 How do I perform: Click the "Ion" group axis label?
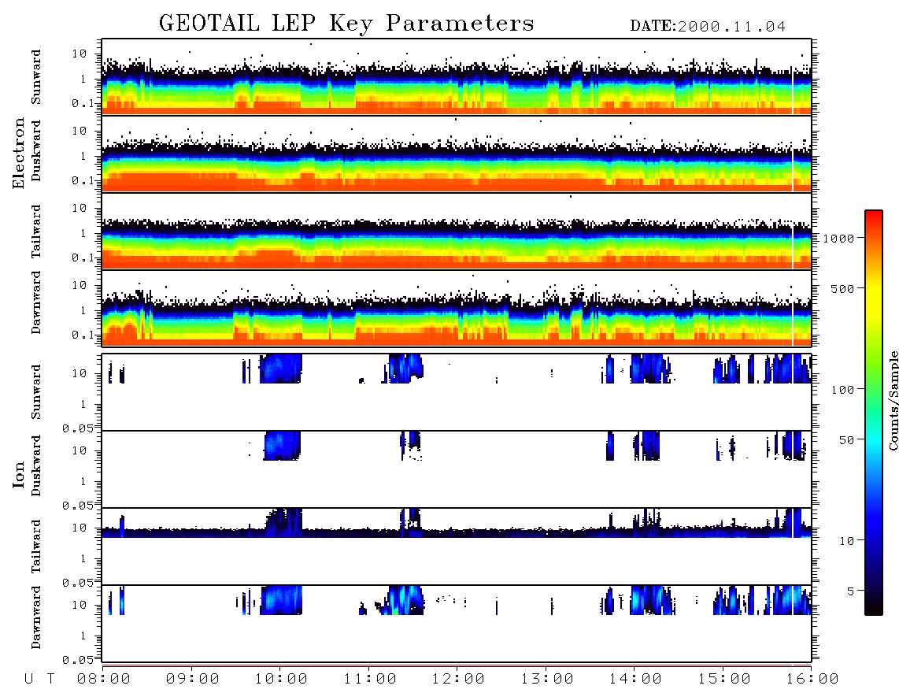pyautogui.click(x=19, y=474)
